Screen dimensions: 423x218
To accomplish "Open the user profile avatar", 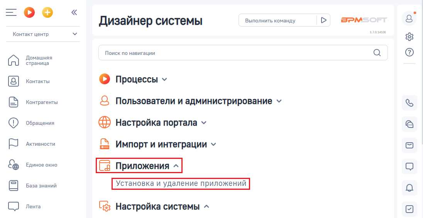I will [x=409, y=19].
